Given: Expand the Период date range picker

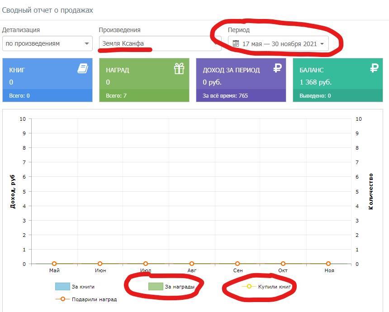Looking at the screenshot, I should pyautogui.click(x=278, y=44).
